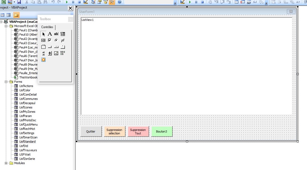
Task: Pick the SpinButton control in Toolbox
Action: [x=50, y=53]
